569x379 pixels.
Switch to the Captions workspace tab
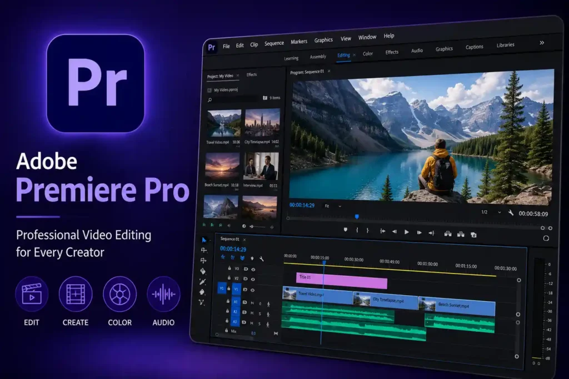click(475, 47)
